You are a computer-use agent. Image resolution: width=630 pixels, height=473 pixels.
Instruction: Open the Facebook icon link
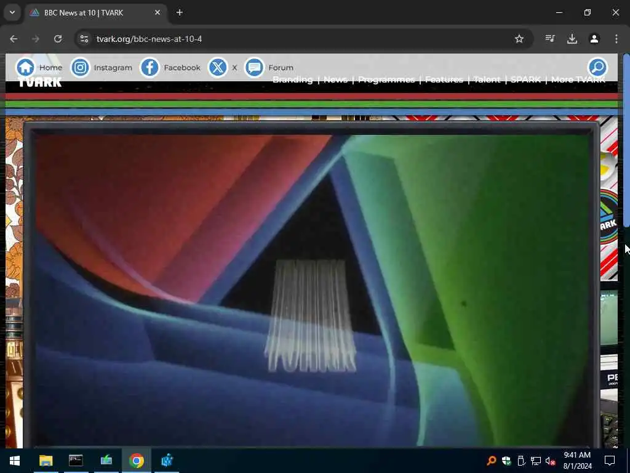150,67
